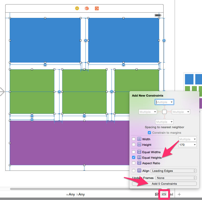Select the purple bottom view
The width and height of the screenshot is (202, 200).
pyautogui.click(x=69, y=143)
